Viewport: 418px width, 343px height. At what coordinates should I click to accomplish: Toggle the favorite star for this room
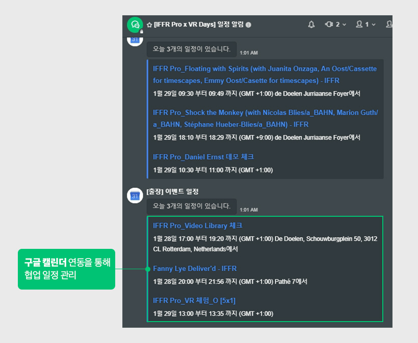(x=149, y=25)
